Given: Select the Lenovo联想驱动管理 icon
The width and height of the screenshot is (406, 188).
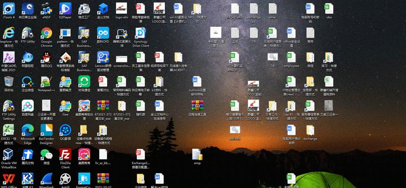Looking at the screenshot, I should pyautogui.click(x=103, y=57).
